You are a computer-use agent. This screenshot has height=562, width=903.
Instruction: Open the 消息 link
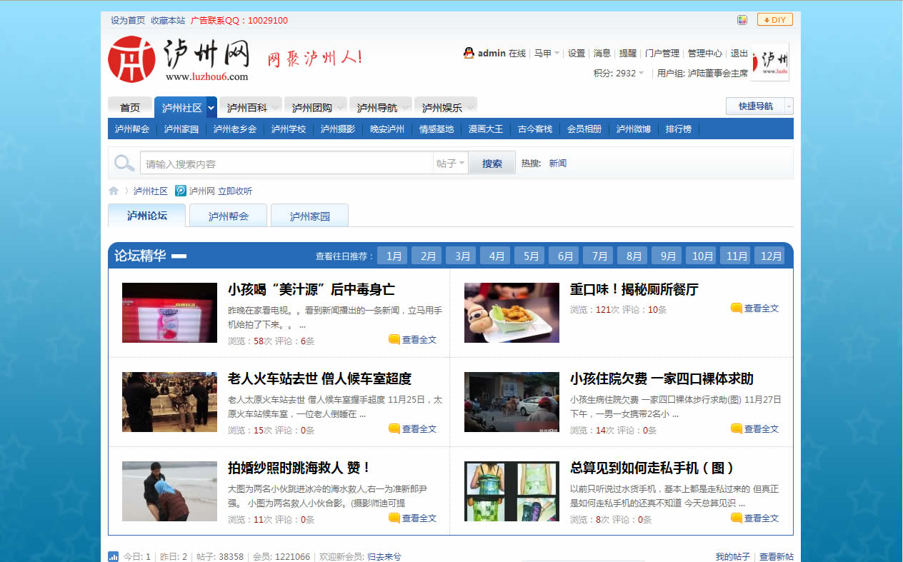(x=602, y=54)
